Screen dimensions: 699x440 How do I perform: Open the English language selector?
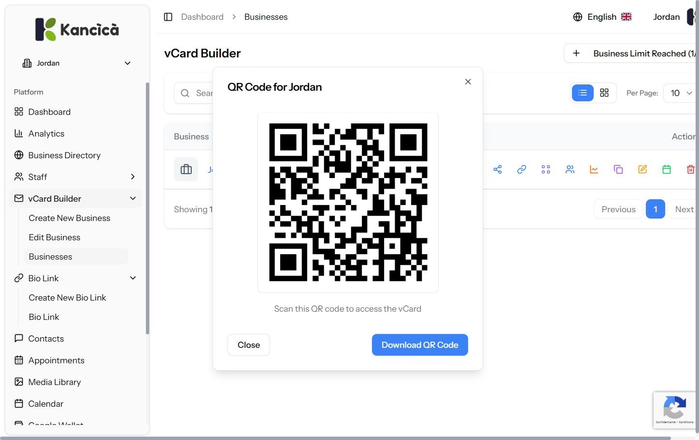[x=602, y=17]
